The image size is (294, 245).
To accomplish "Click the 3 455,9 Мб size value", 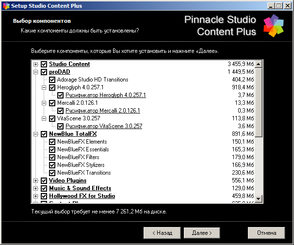I will tap(241, 64).
